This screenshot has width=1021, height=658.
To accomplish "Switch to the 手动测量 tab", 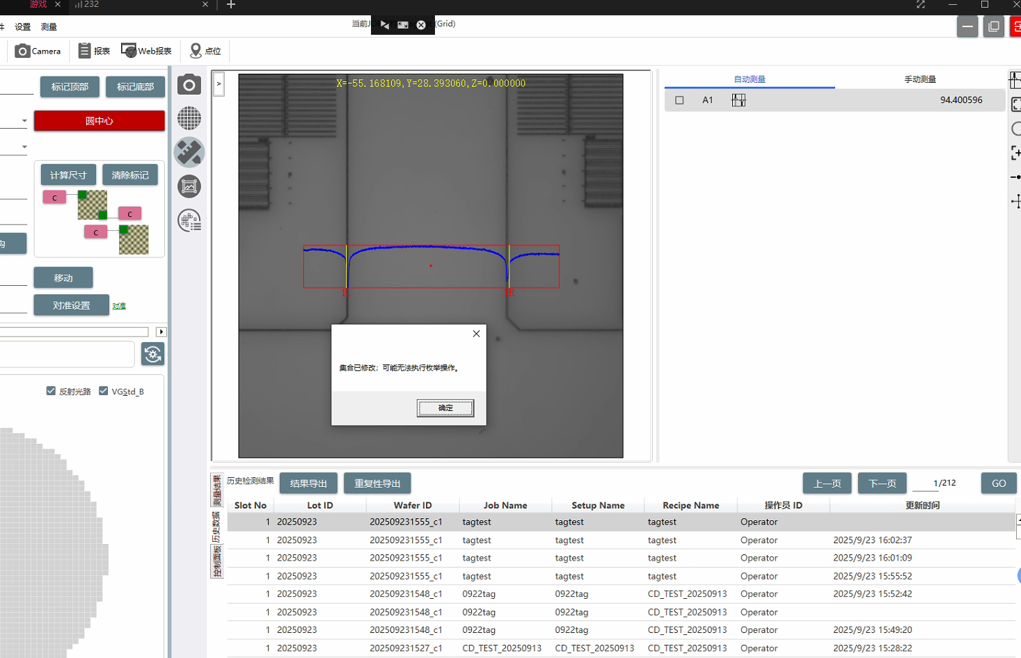I will tap(919, 79).
